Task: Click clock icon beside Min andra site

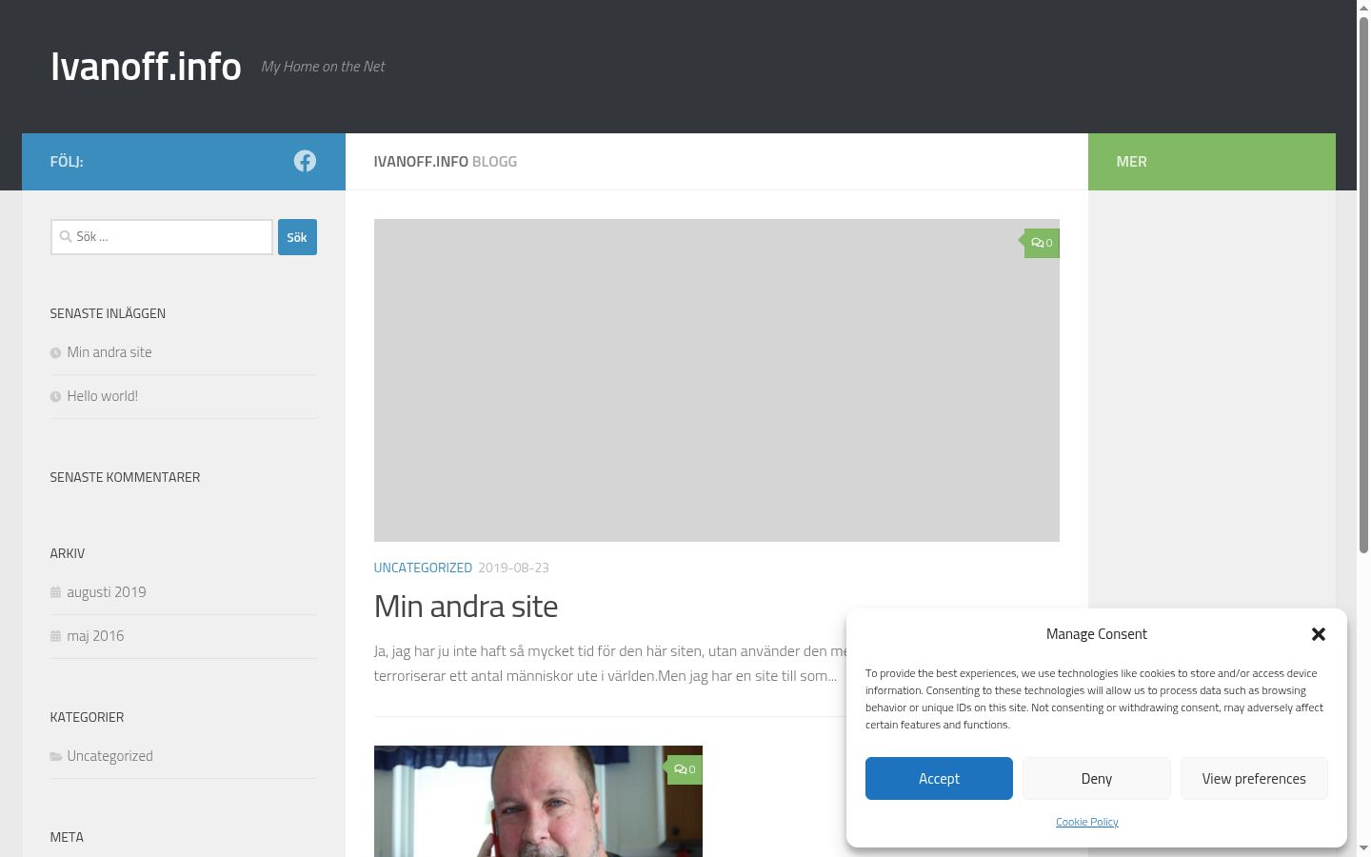Action: point(55,353)
